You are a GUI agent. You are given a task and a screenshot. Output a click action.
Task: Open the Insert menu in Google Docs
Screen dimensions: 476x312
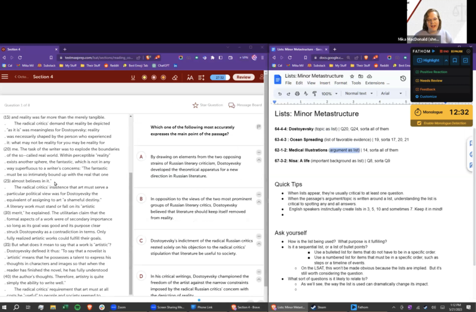(x=324, y=83)
